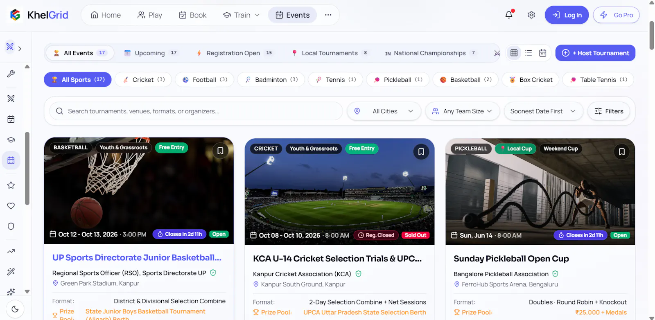Click the Log In button
This screenshot has width=655, height=320.
tap(567, 15)
